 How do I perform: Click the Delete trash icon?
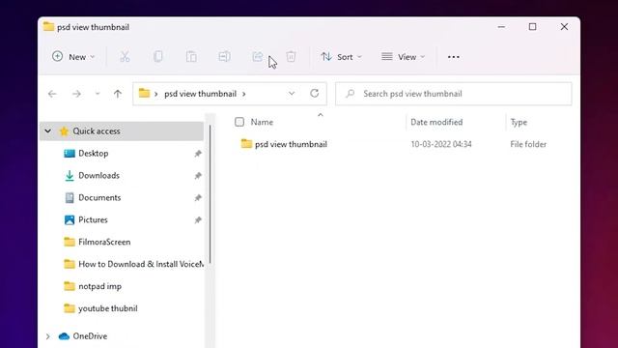coord(291,57)
